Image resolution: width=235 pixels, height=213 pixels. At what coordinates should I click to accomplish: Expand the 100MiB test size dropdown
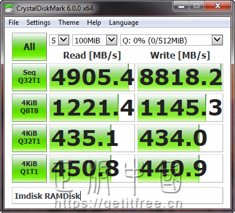[95, 40]
